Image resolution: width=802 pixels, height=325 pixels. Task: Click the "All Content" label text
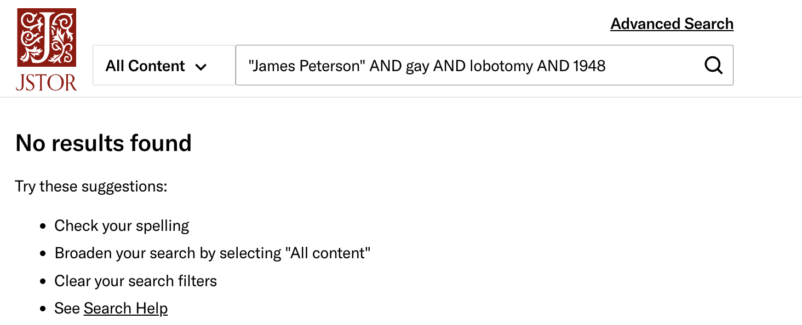point(145,66)
